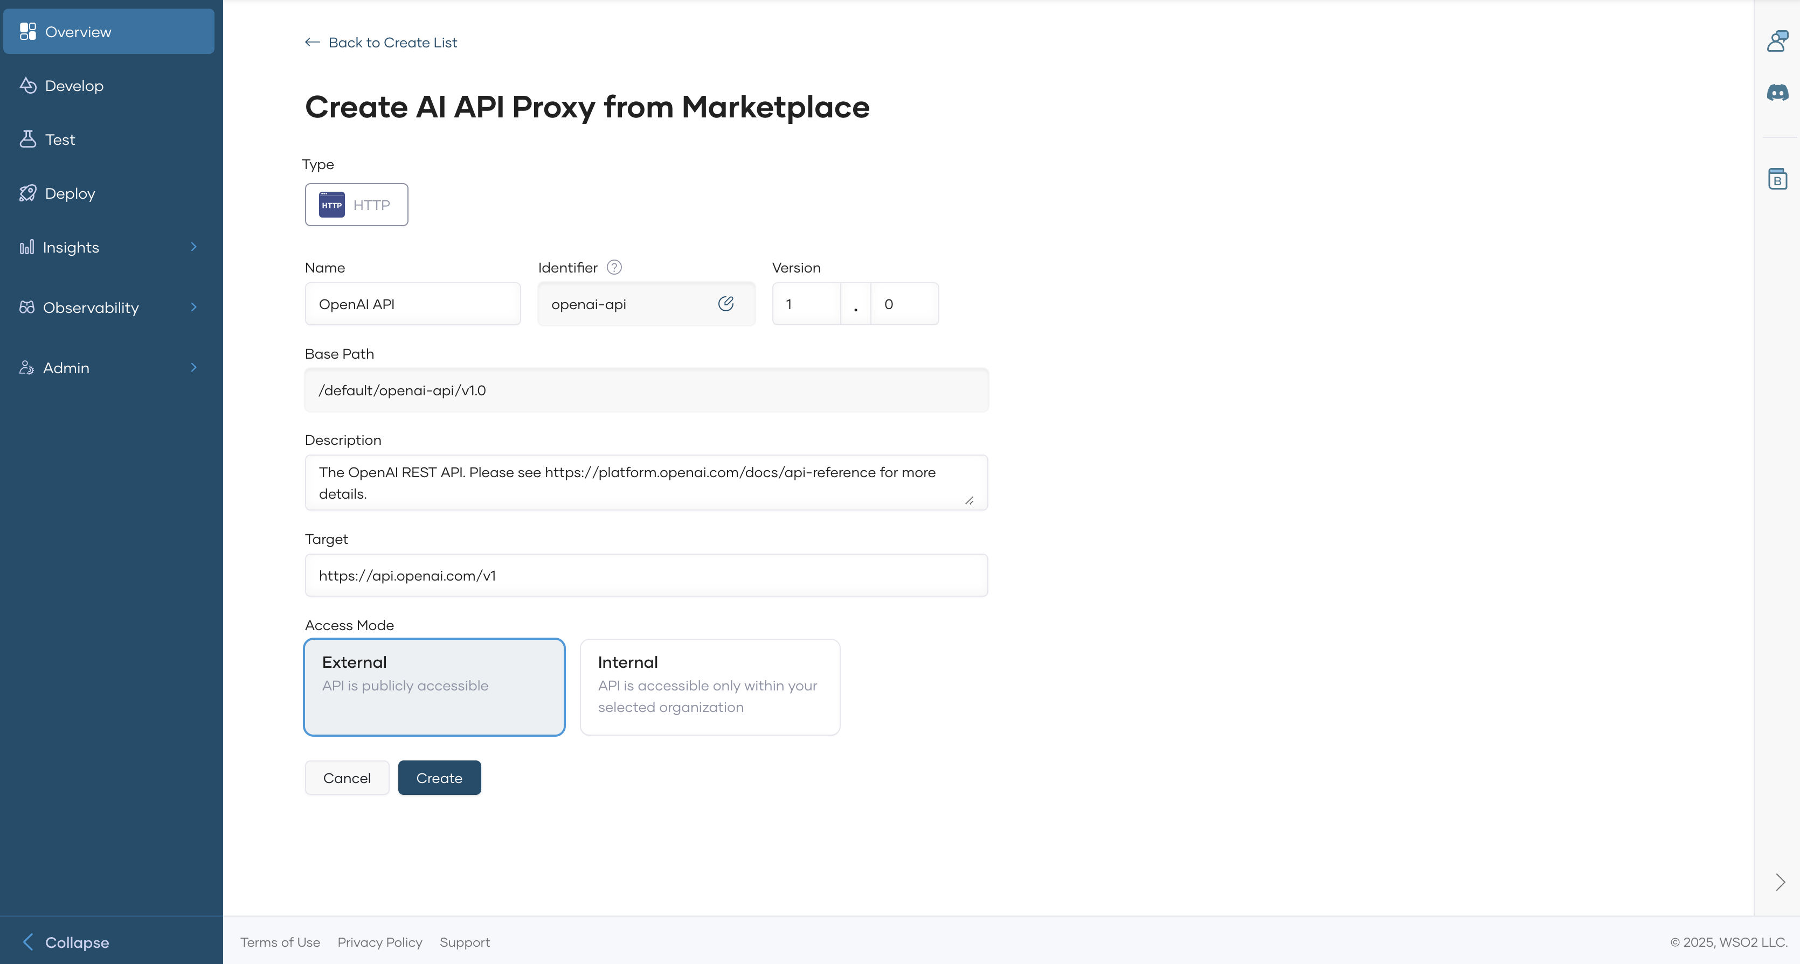The image size is (1800, 964).
Task: Click the Collapse sidebar arrow icon
Action: point(28,942)
